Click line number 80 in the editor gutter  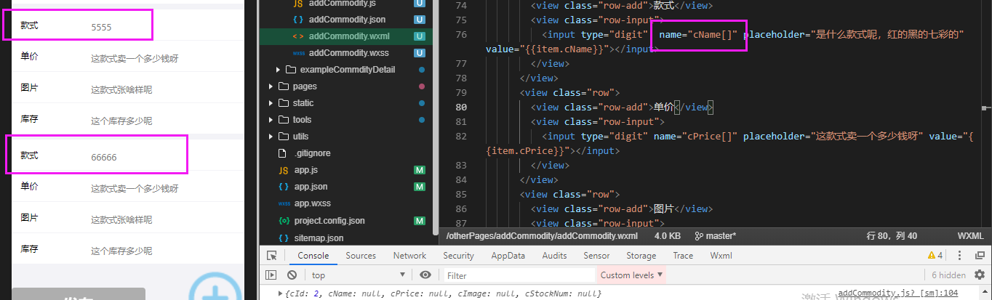click(460, 107)
